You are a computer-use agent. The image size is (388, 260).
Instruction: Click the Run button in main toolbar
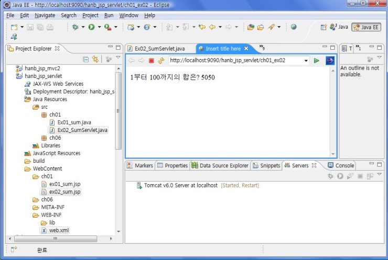(x=91, y=27)
